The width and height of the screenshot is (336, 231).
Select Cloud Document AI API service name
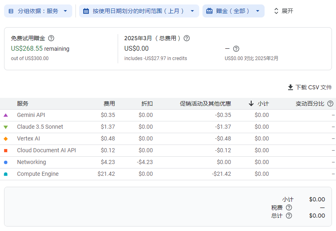pyautogui.click(x=47, y=151)
